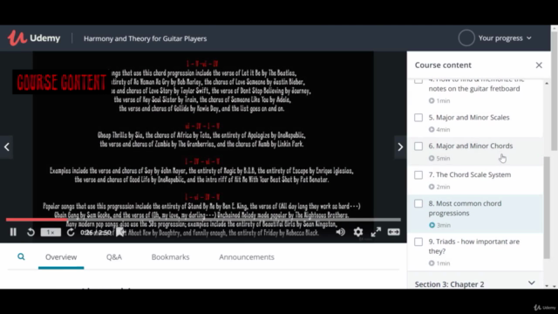The image size is (558, 314).
Task: Switch to the Overview tab
Action: click(61, 257)
